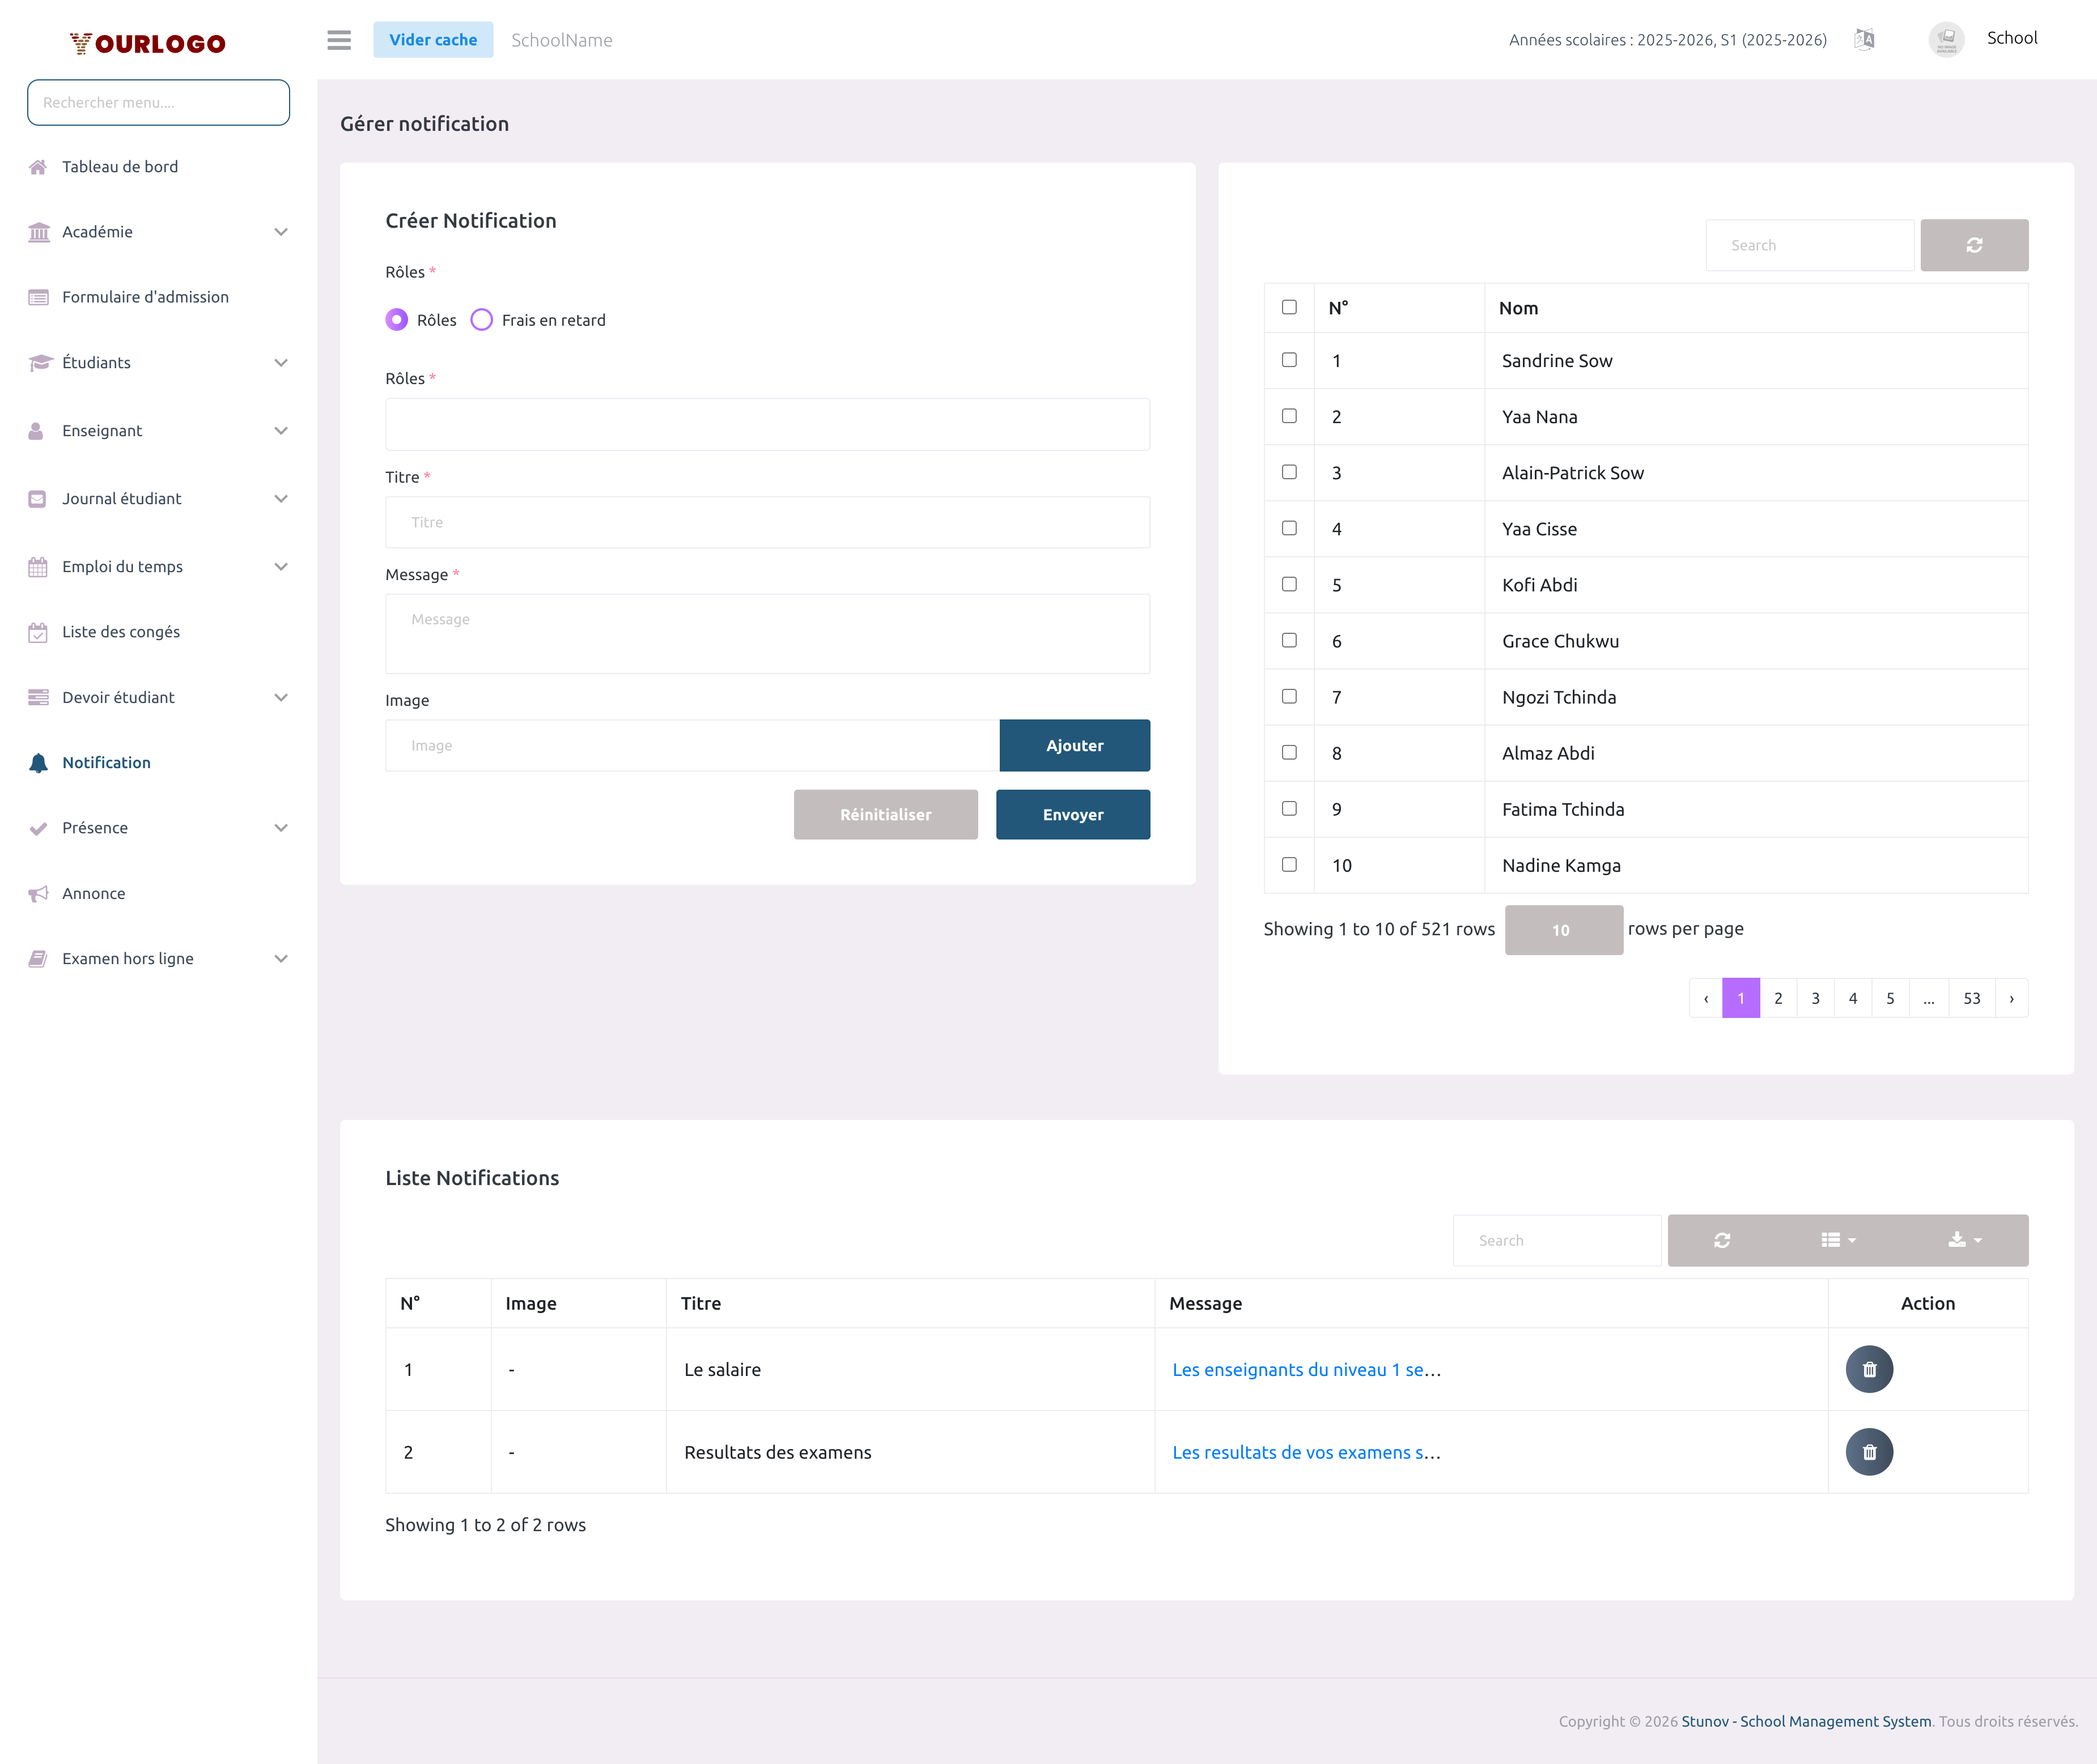Open the Formulaire d'admission menu item
Viewport: 2097px width, 1764px height.
coord(145,296)
